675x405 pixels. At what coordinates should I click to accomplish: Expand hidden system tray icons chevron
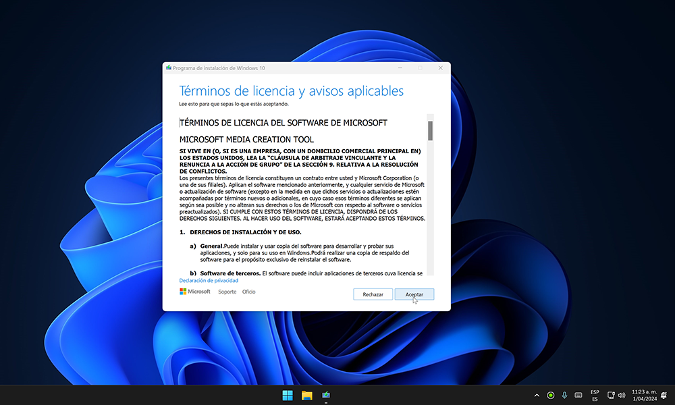(x=537, y=395)
